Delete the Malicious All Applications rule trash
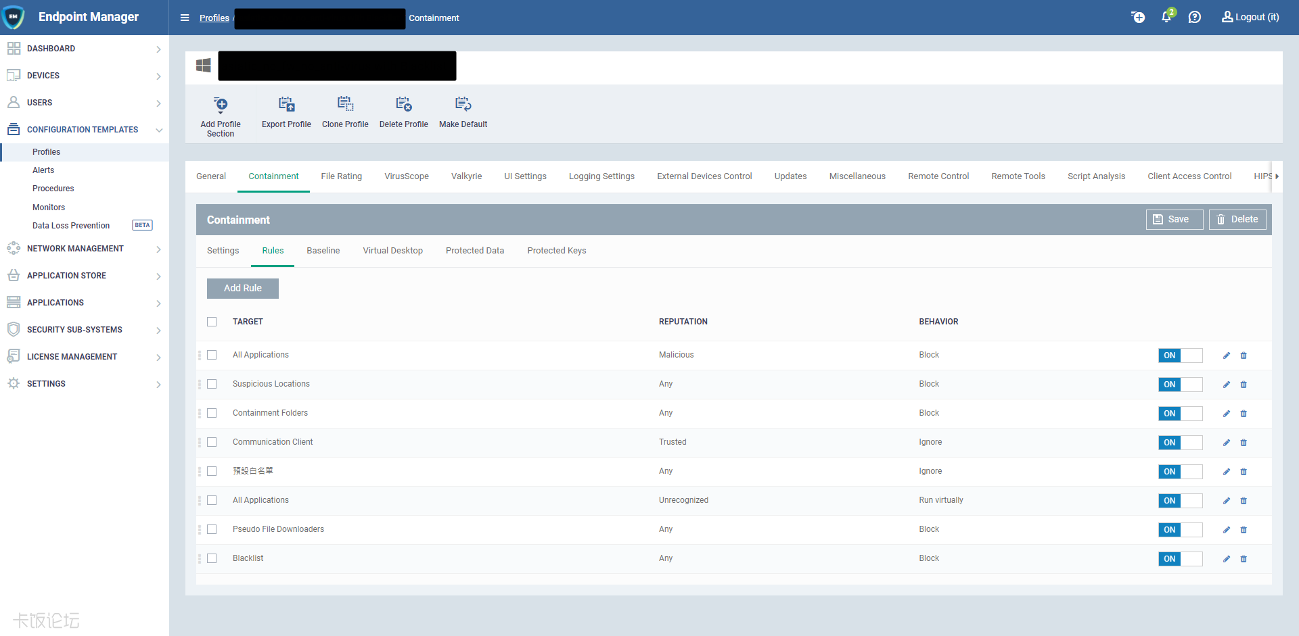 tap(1244, 356)
